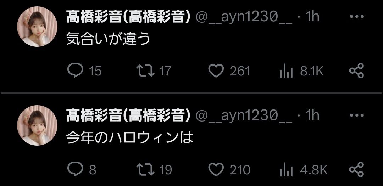Open more options for first tweet
This screenshot has width=383, height=186.
pos(357,17)
